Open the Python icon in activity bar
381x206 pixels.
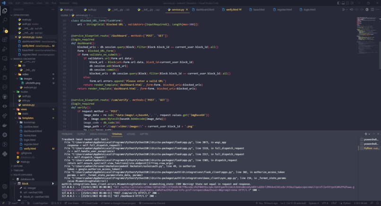(5, 154)
